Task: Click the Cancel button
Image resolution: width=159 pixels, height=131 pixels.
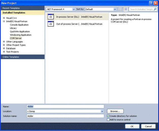Action: (148, 126)
